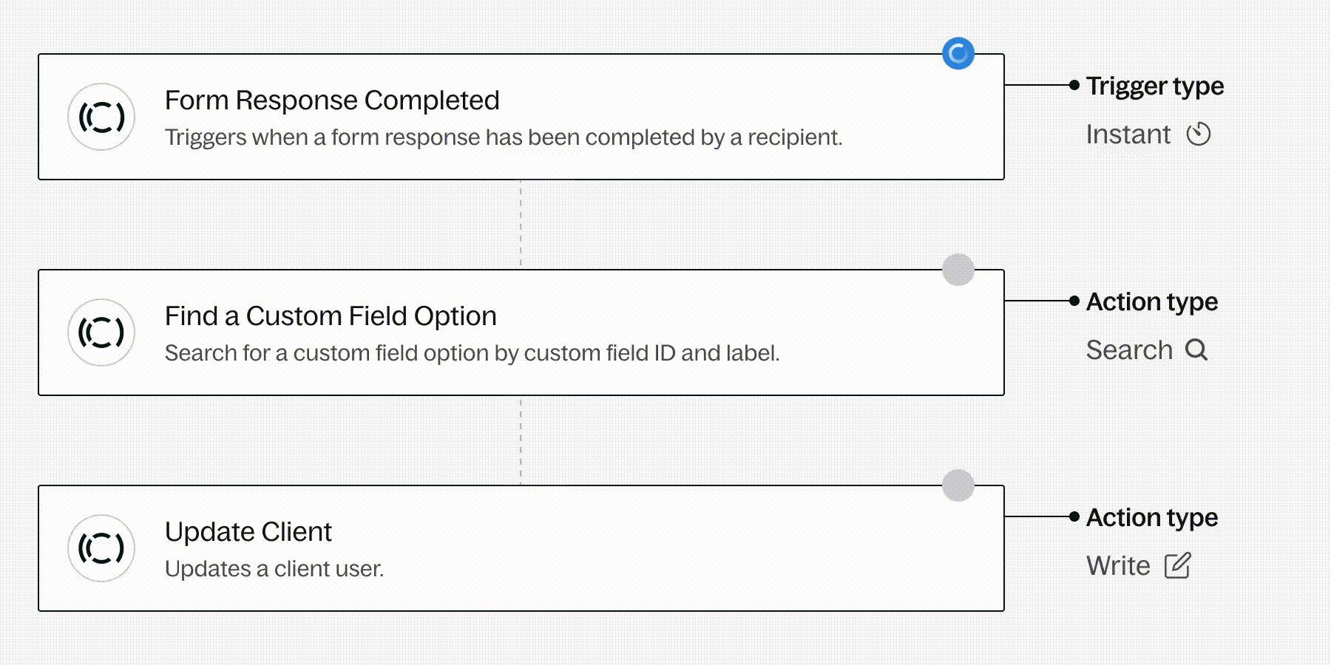The height and width of the screenshot is (665, 1331).
Task: Click the 'Updates a client user.' description
Action: [274, 569]
